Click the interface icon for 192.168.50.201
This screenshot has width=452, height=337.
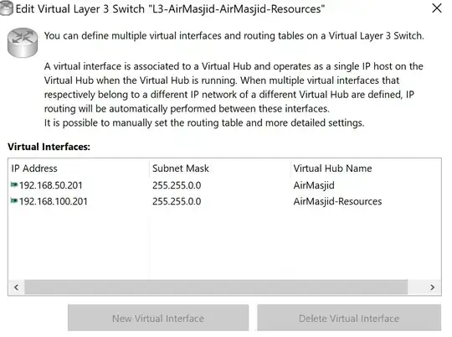tap(14, 184)
